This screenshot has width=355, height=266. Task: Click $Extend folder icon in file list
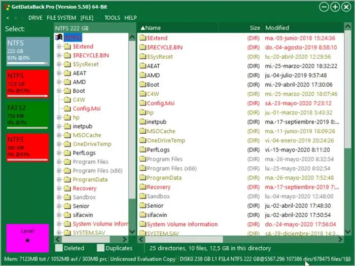click(x=143, y=38)
